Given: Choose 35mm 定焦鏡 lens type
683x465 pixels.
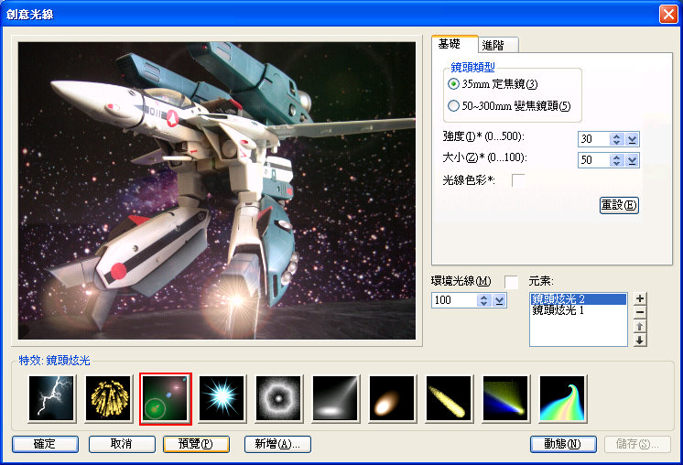Looking at the screenshot, I should coord(493,83).
